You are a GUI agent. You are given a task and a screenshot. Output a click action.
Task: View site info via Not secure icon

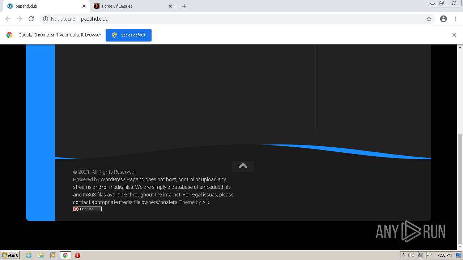point(46,19)
